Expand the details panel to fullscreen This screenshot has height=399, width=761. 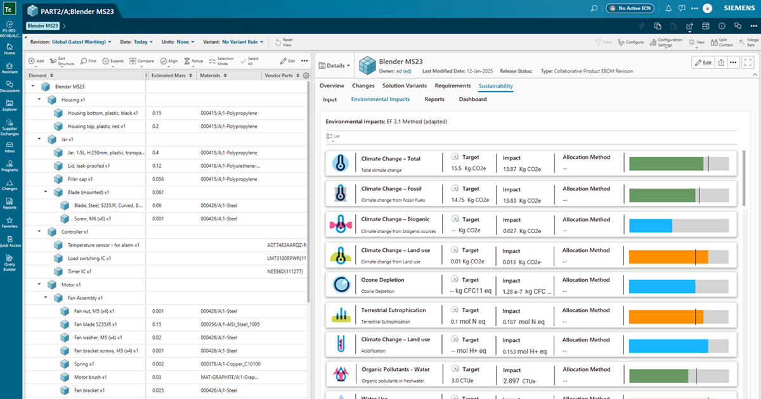(x=749, y=63)
